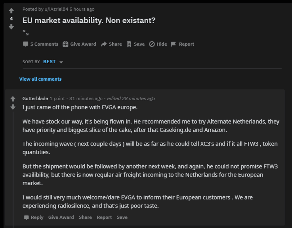The width and height of the screenshot is (292, 228).
Task: Open Gutterblade's username profile
Action: point(35,98)
